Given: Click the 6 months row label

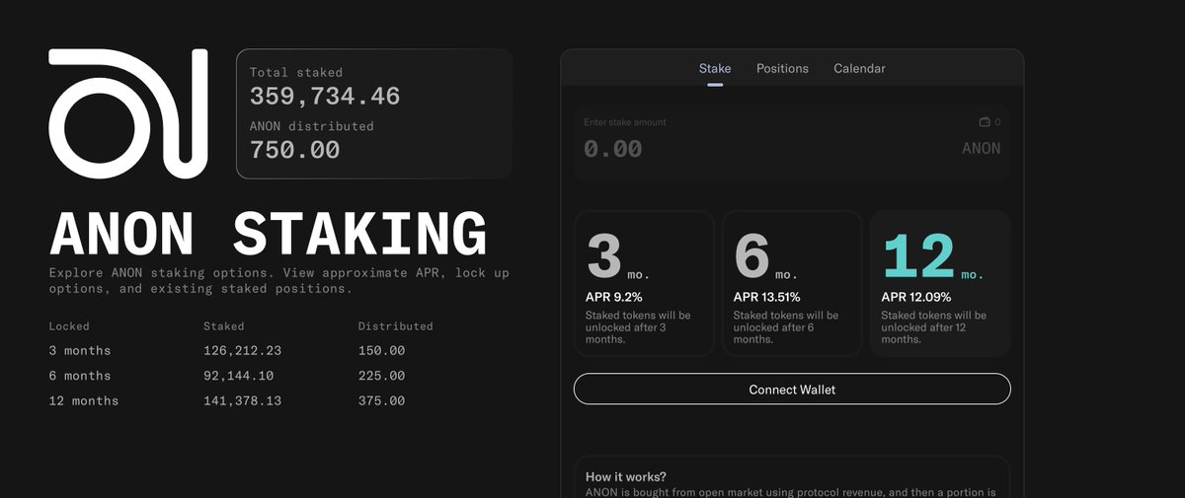Looking at the screenshot, I should (80, 376).
